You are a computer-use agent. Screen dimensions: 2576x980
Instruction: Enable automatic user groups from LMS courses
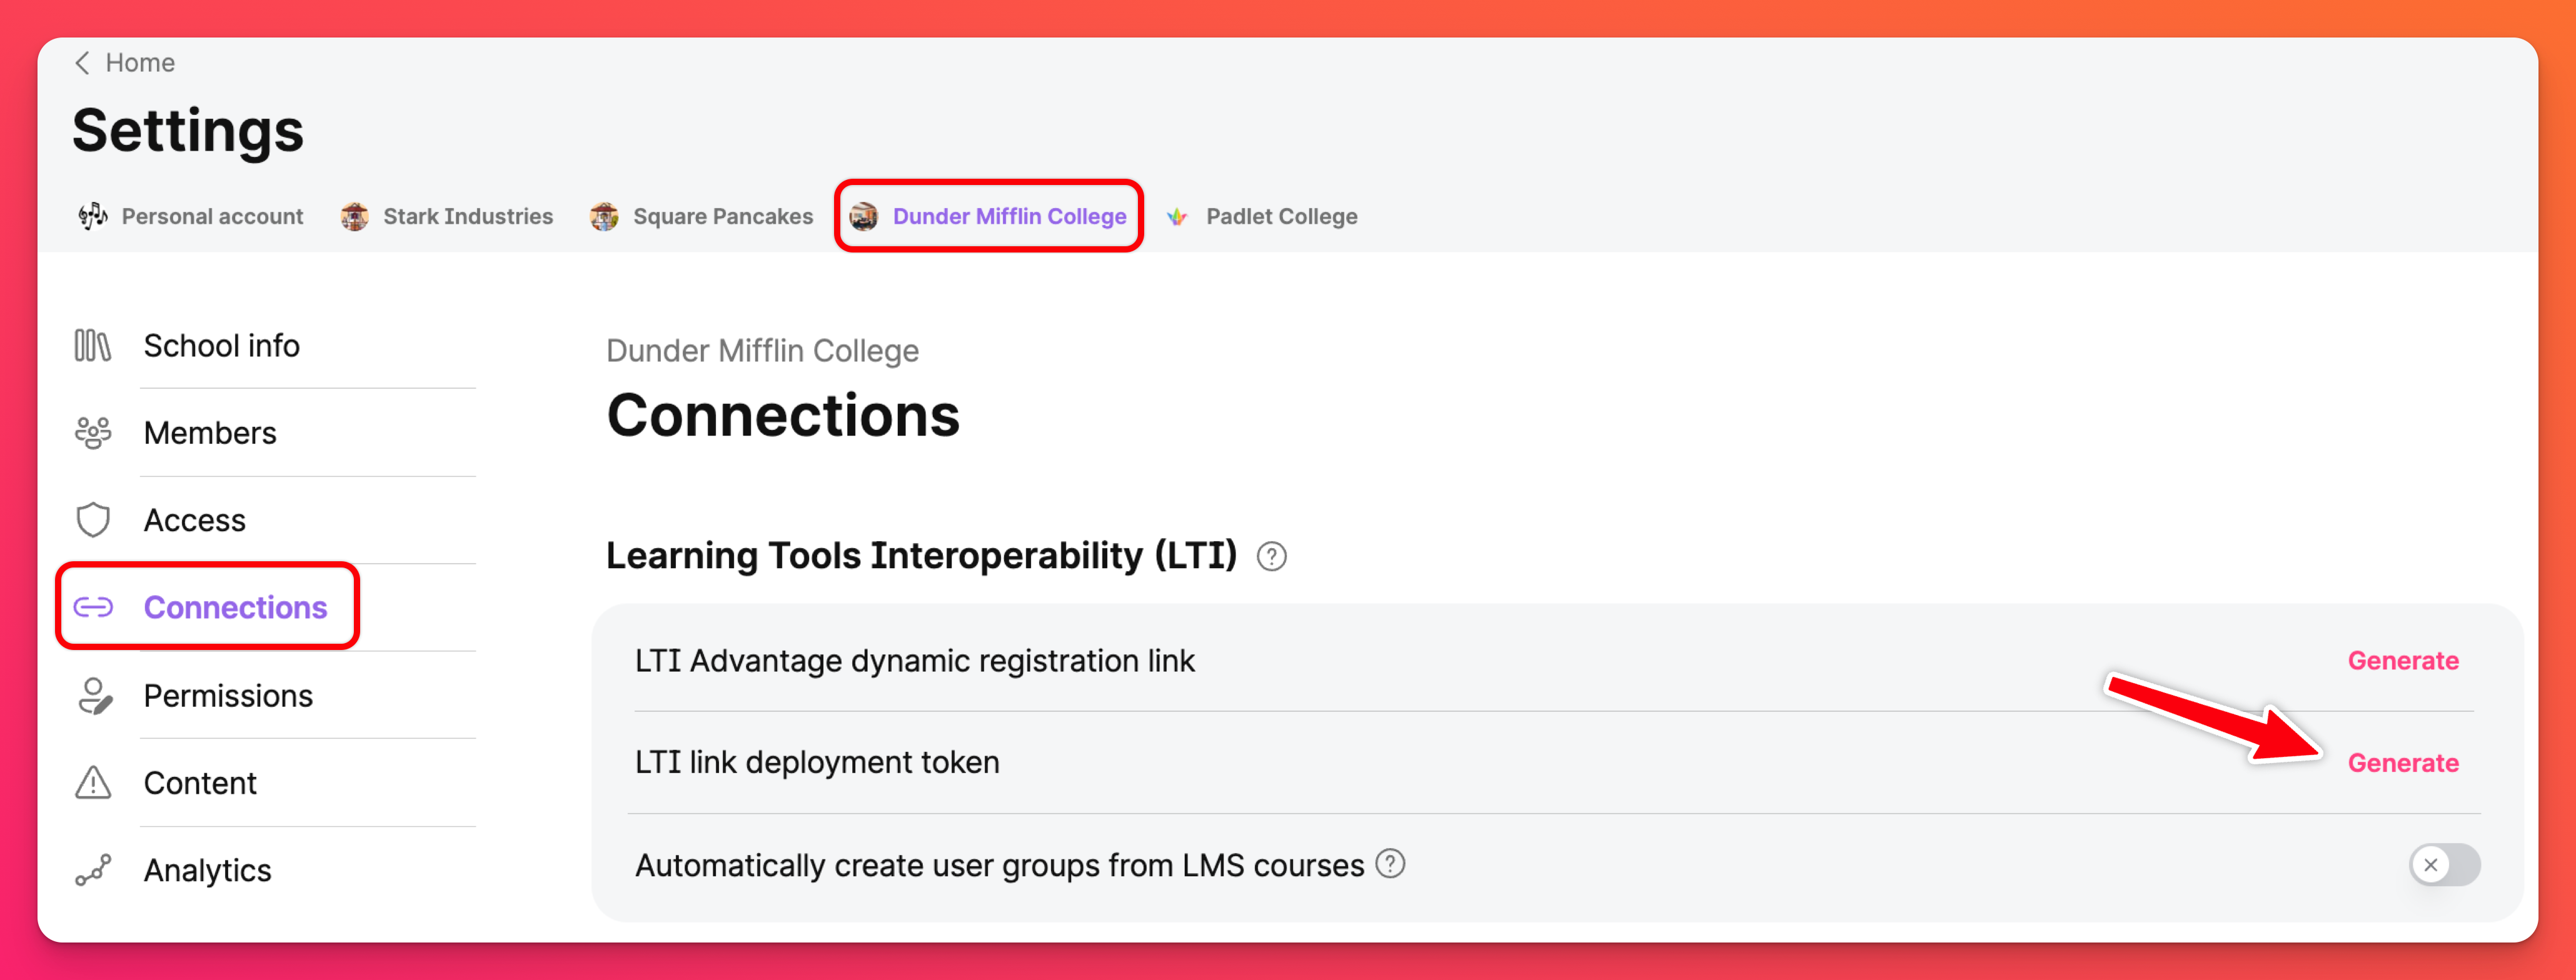click(2443, 865)
